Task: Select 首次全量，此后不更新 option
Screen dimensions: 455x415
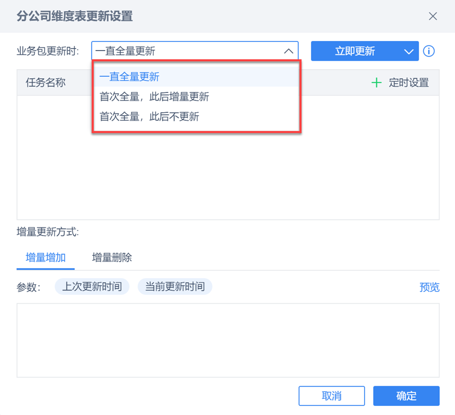Action: point(149,117)
